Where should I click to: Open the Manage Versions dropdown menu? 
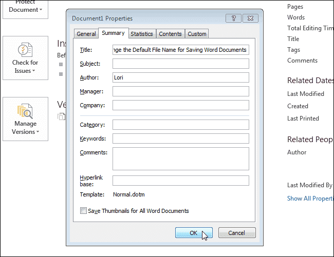(x=25, y=128)
